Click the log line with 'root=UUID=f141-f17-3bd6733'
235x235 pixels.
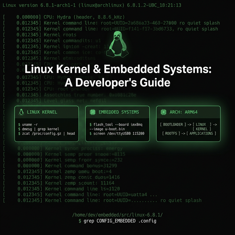tap(111, 29)
